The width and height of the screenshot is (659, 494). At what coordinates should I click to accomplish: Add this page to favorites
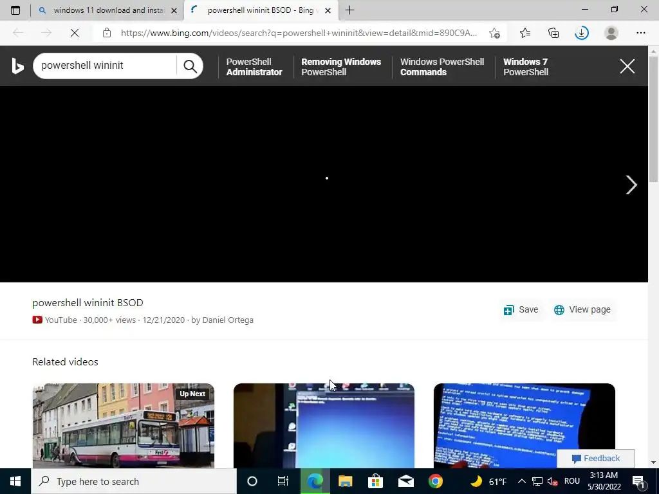[495, 33]
